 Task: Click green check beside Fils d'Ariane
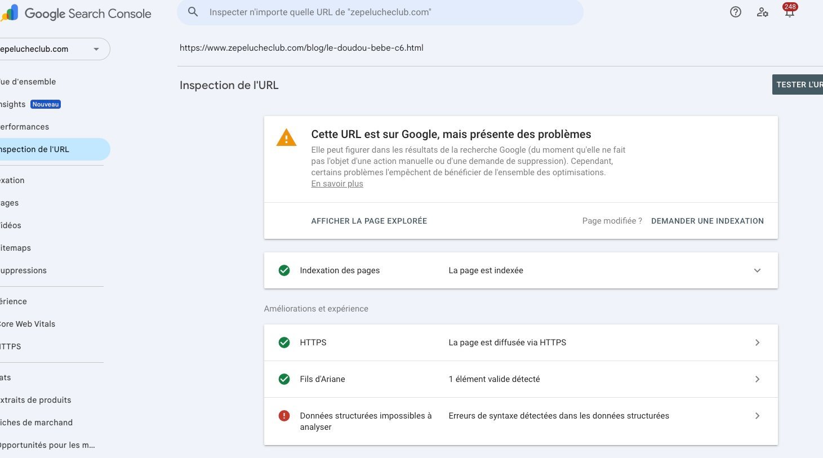(284, 379)
